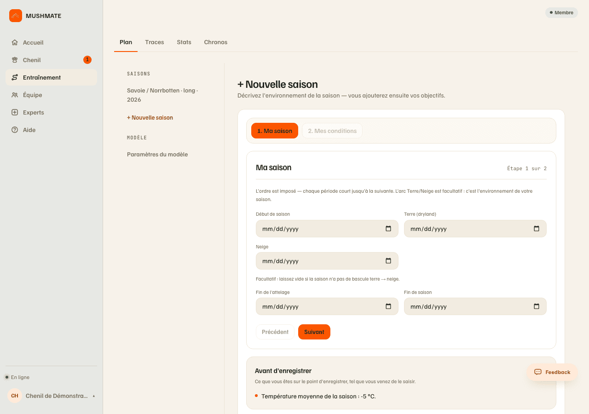Switch to the Plan tab

(126, 42)
